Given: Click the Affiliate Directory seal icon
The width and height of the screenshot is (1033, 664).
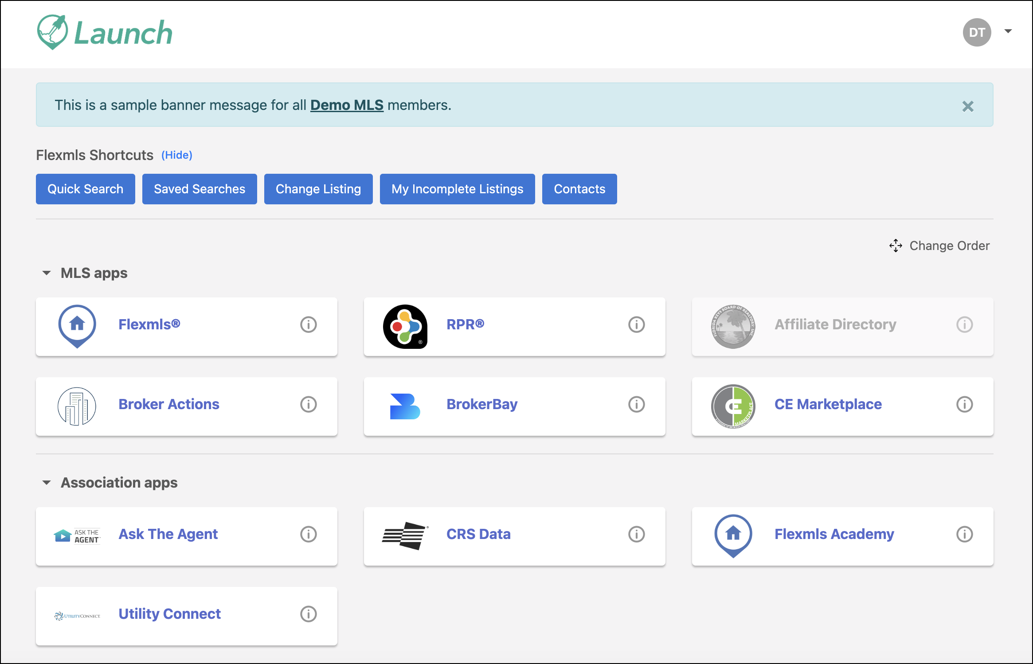Looking at the screenshot, I should click(x=733, y=327).
